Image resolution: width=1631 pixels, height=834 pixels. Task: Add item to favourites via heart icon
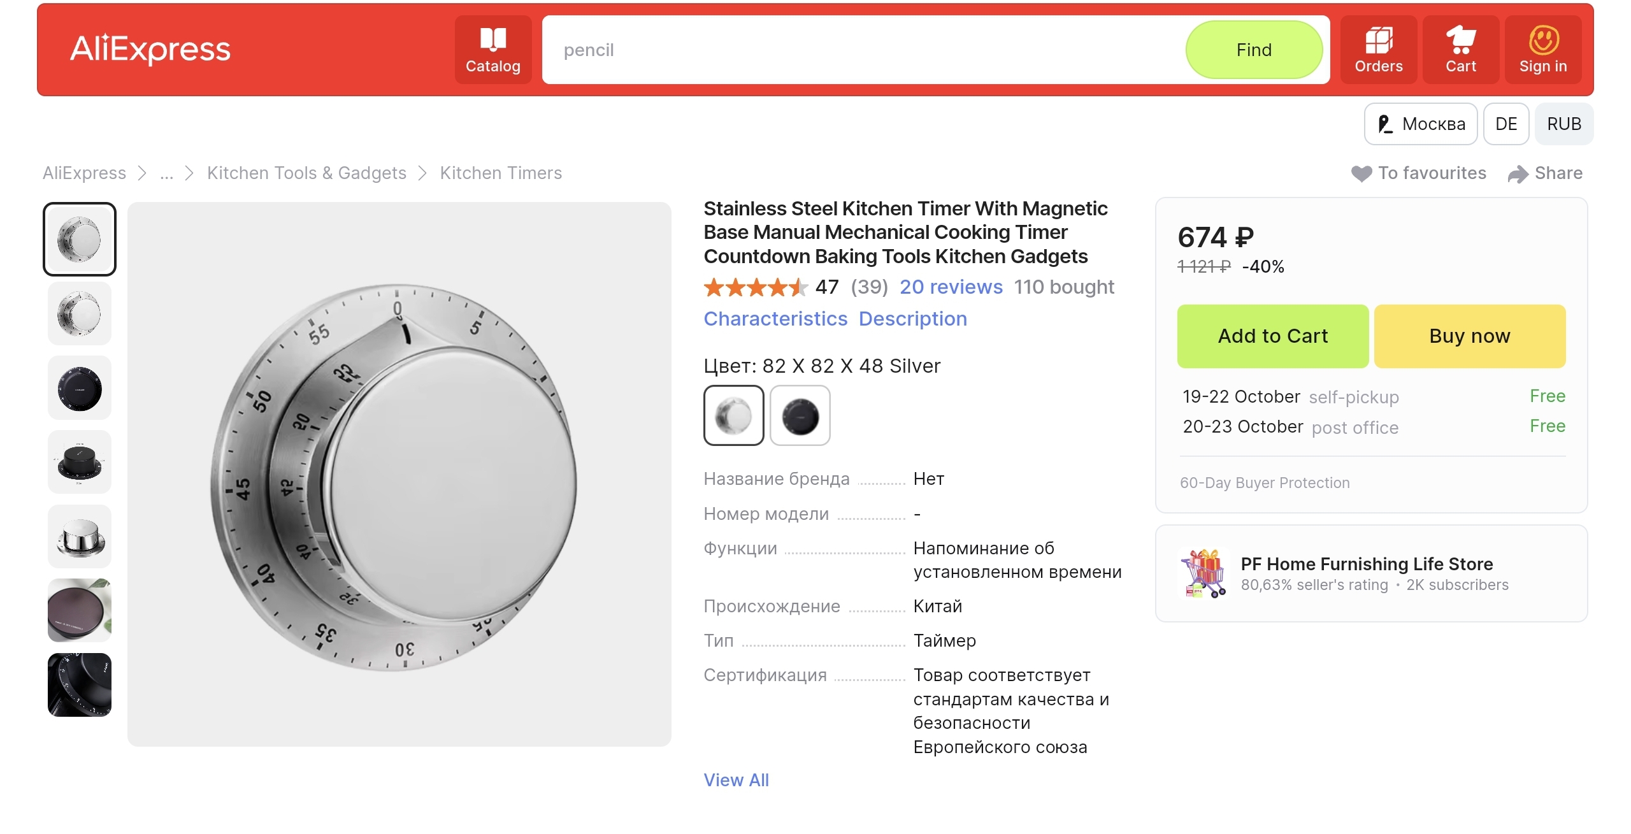[1362, 173]
